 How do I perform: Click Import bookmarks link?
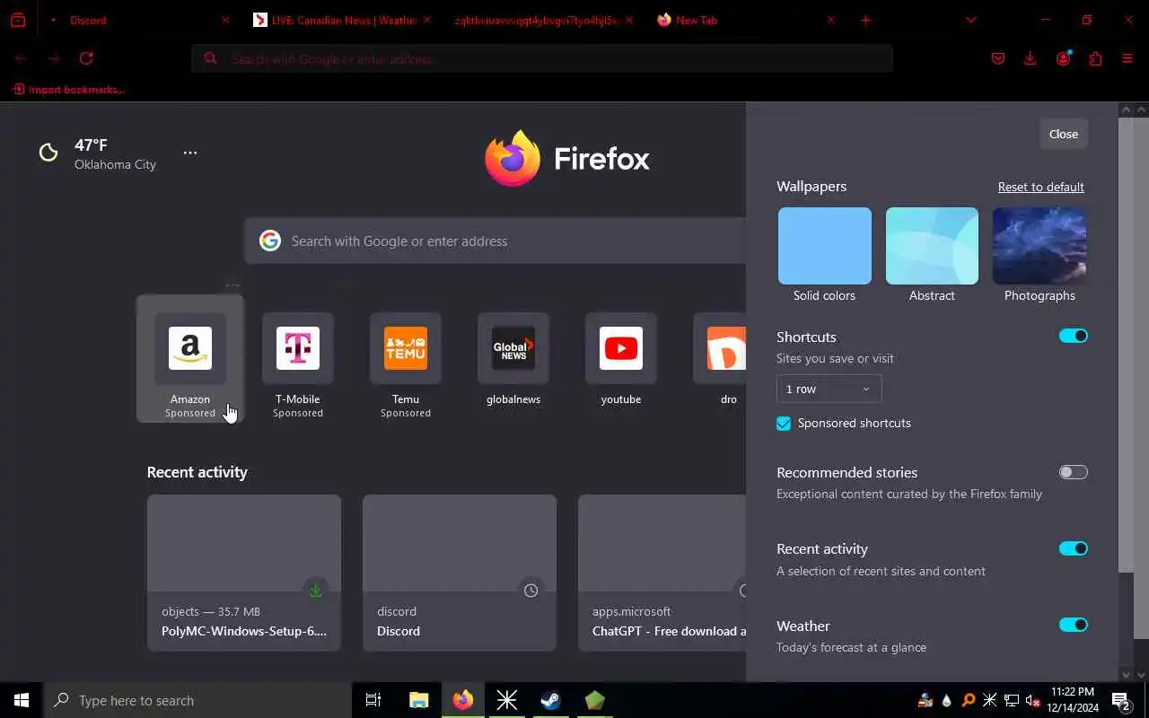pyautogui.click(x=69, y=90)
